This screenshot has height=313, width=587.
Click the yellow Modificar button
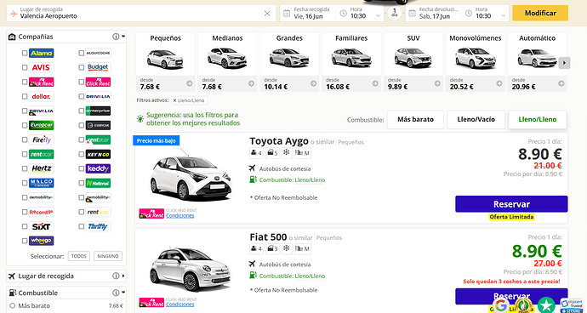(x=540, y=13)
